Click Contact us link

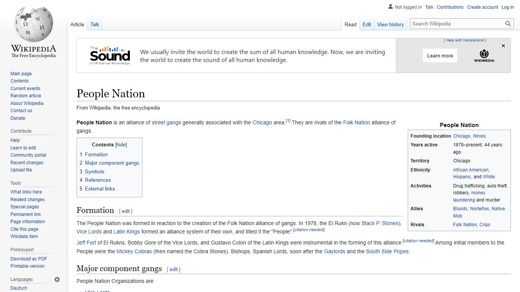tap(21, 111)
